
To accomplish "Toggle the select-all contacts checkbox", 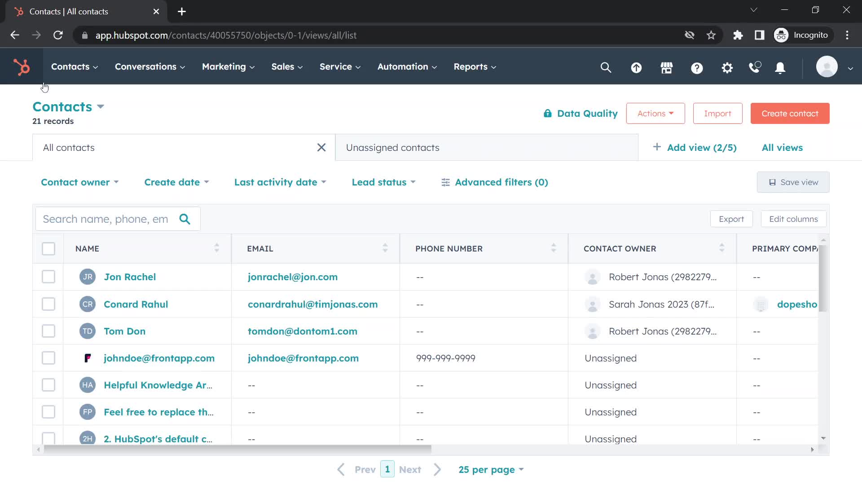I will 48,248.
